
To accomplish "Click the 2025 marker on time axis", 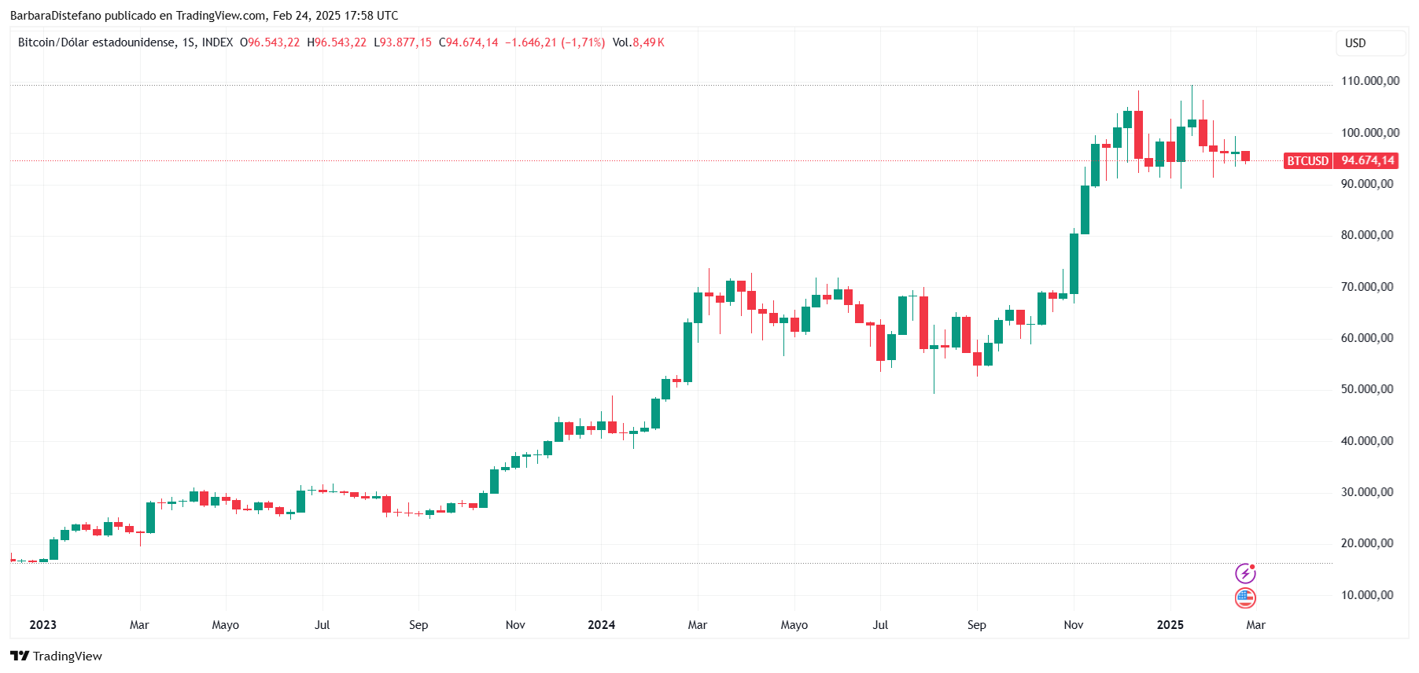I will click(1170, 624).
